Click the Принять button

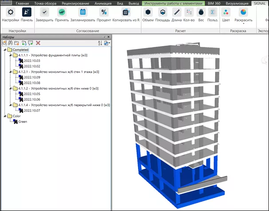pyautogui.click(x=62, y=12)
